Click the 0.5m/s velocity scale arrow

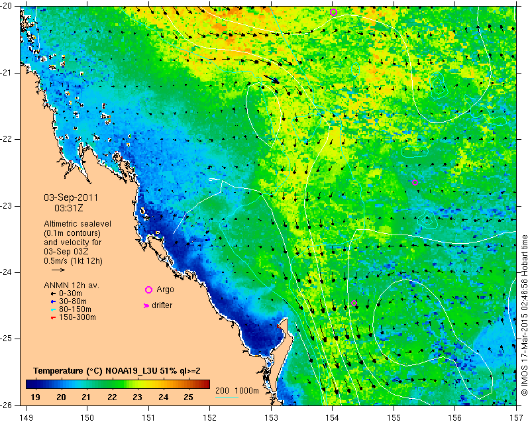coord(58,270)
